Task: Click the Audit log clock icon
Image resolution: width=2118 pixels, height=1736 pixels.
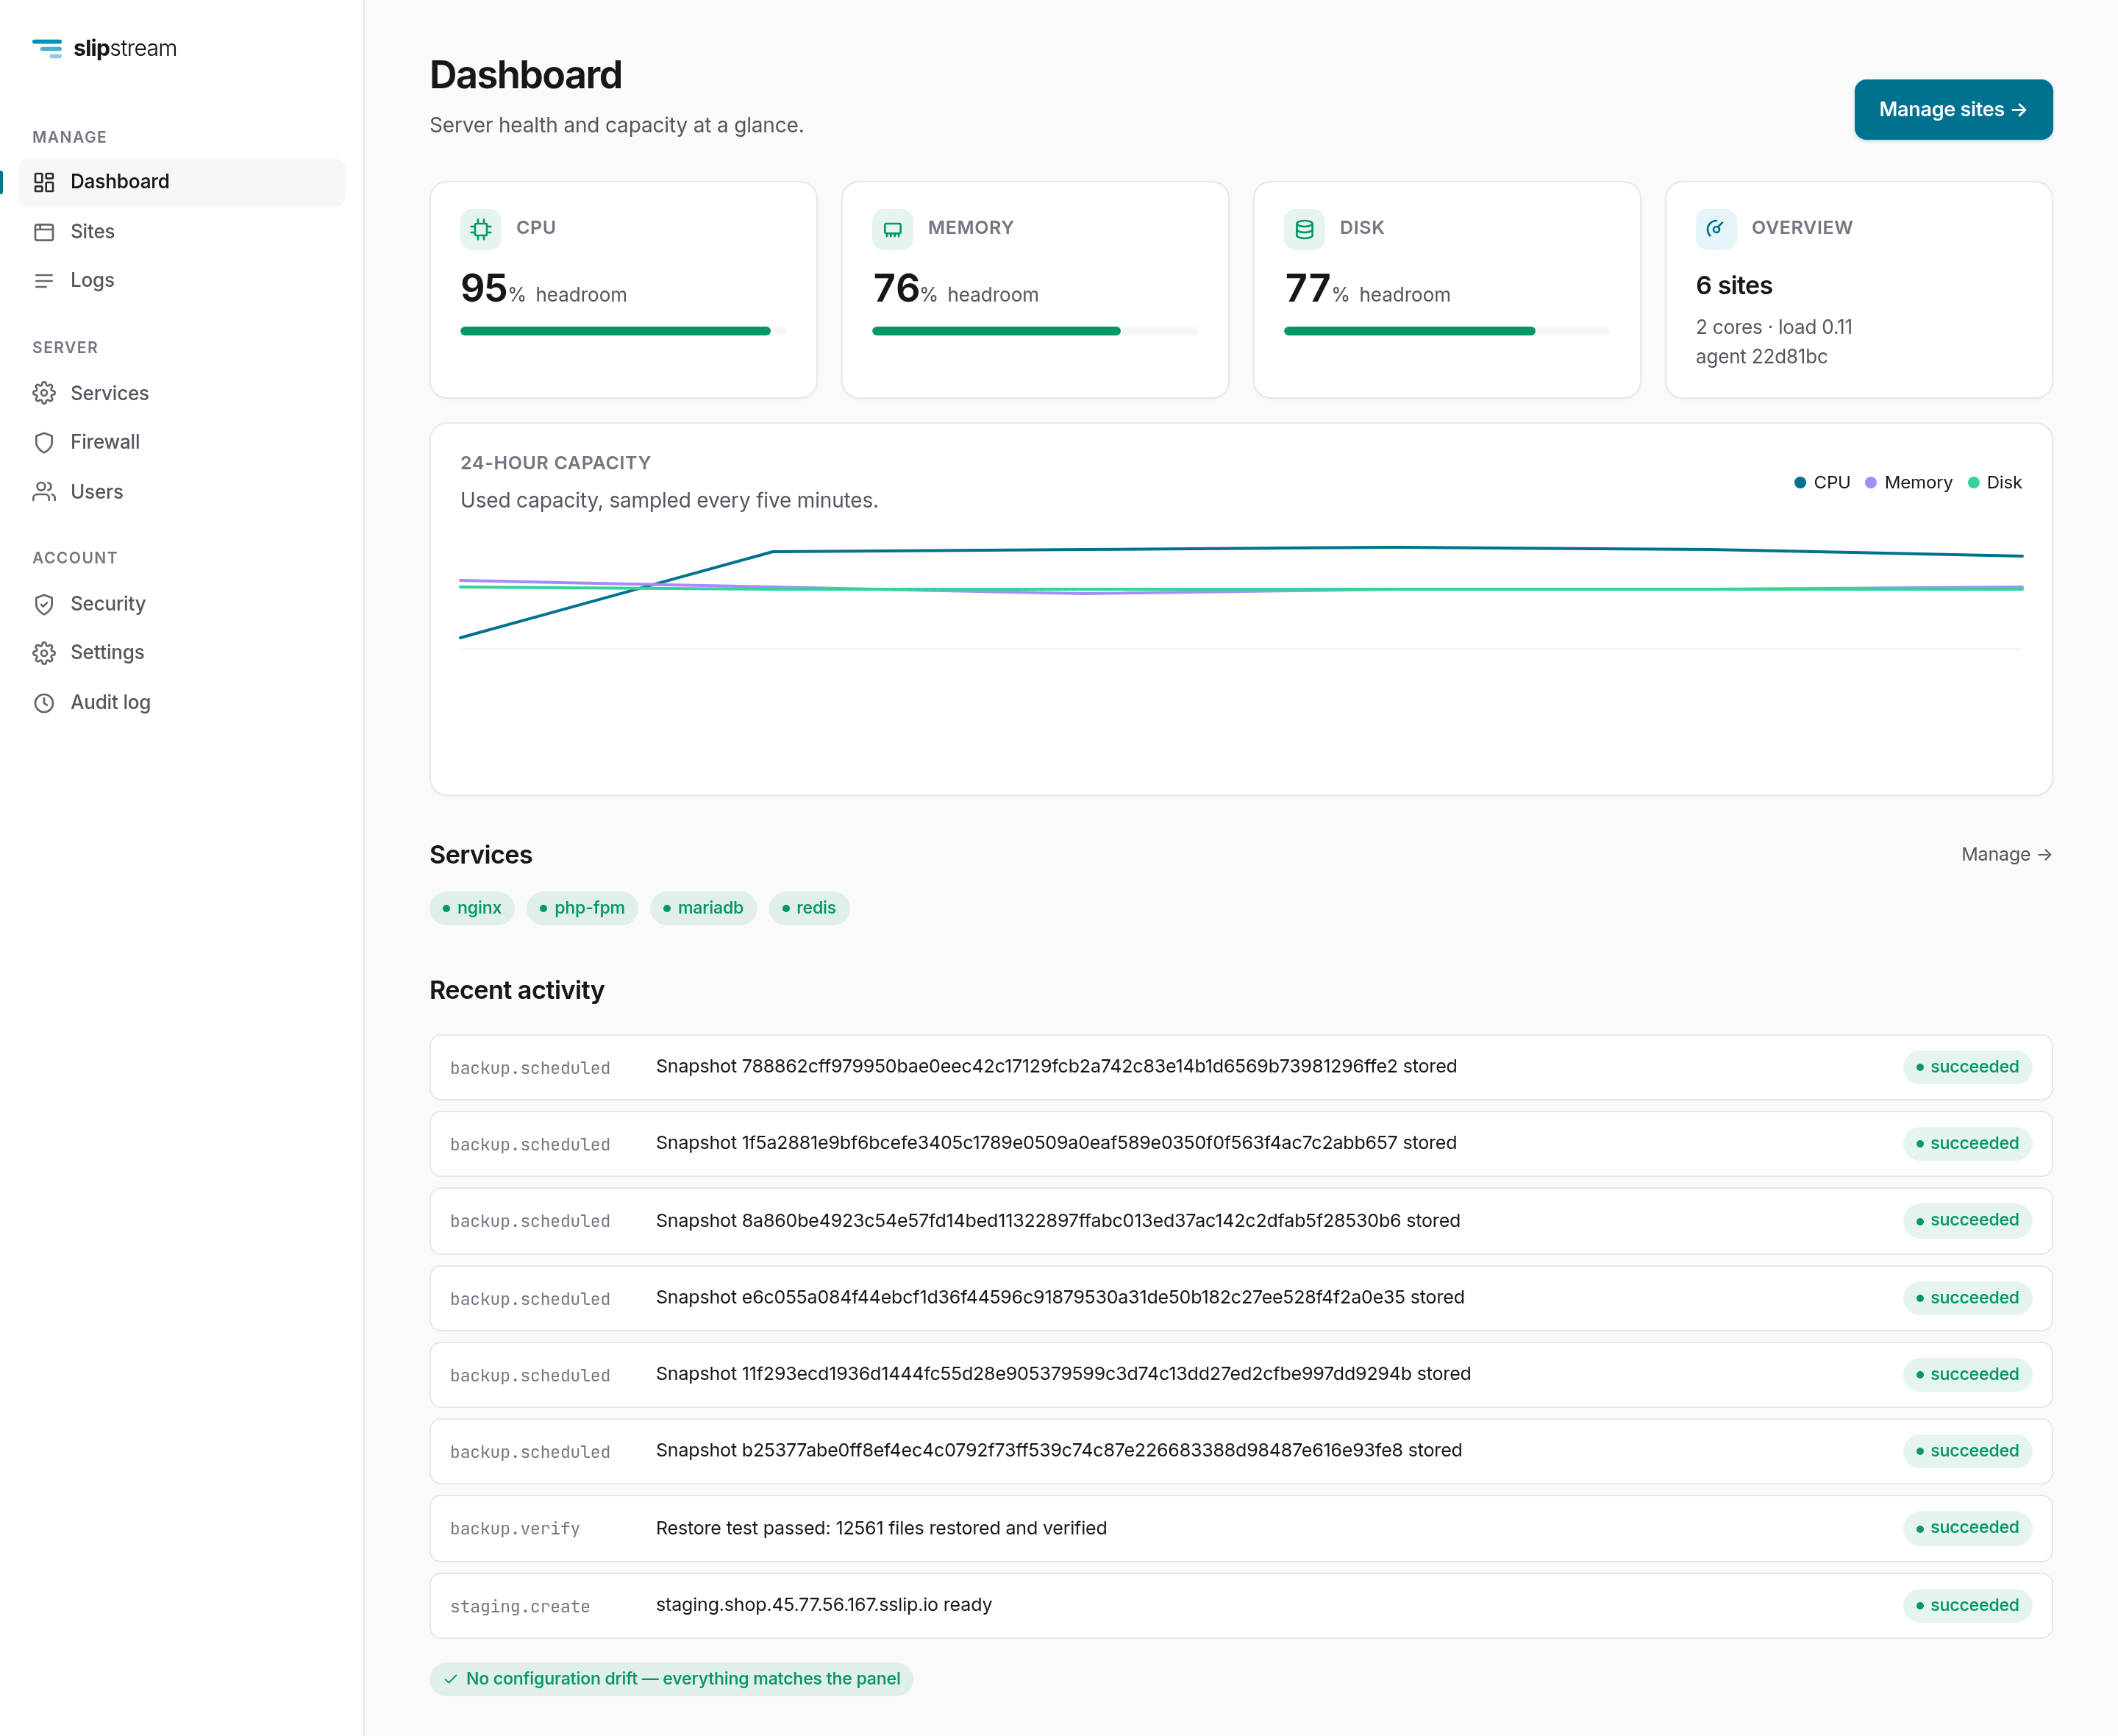Action: (44, 703)
